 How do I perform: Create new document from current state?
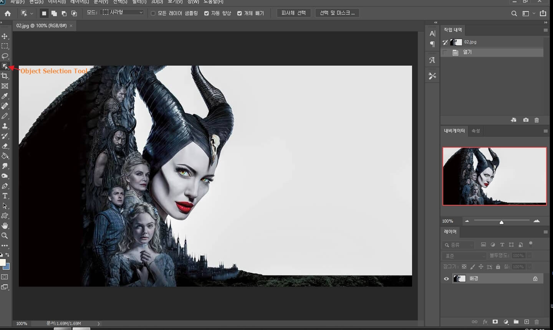pos(513,120)
